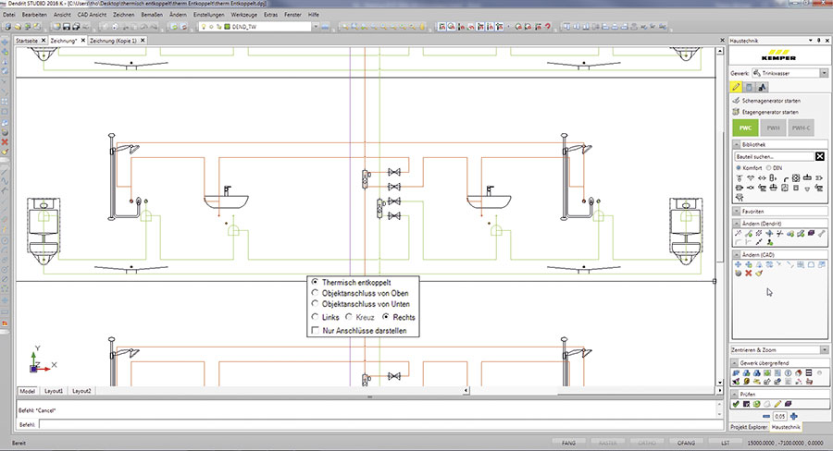
Task: Switch to the Layout1 tab
Action: pyautogui.click(x=53, y=391)
